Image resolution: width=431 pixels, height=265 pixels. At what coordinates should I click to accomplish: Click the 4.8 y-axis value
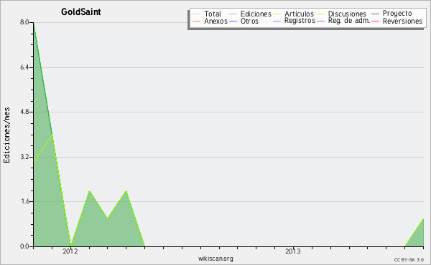(x=24, y=112)
